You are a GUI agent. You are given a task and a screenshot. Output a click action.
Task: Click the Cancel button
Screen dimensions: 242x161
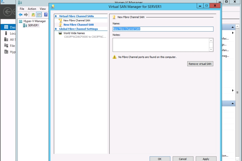(x=183, y=159)
